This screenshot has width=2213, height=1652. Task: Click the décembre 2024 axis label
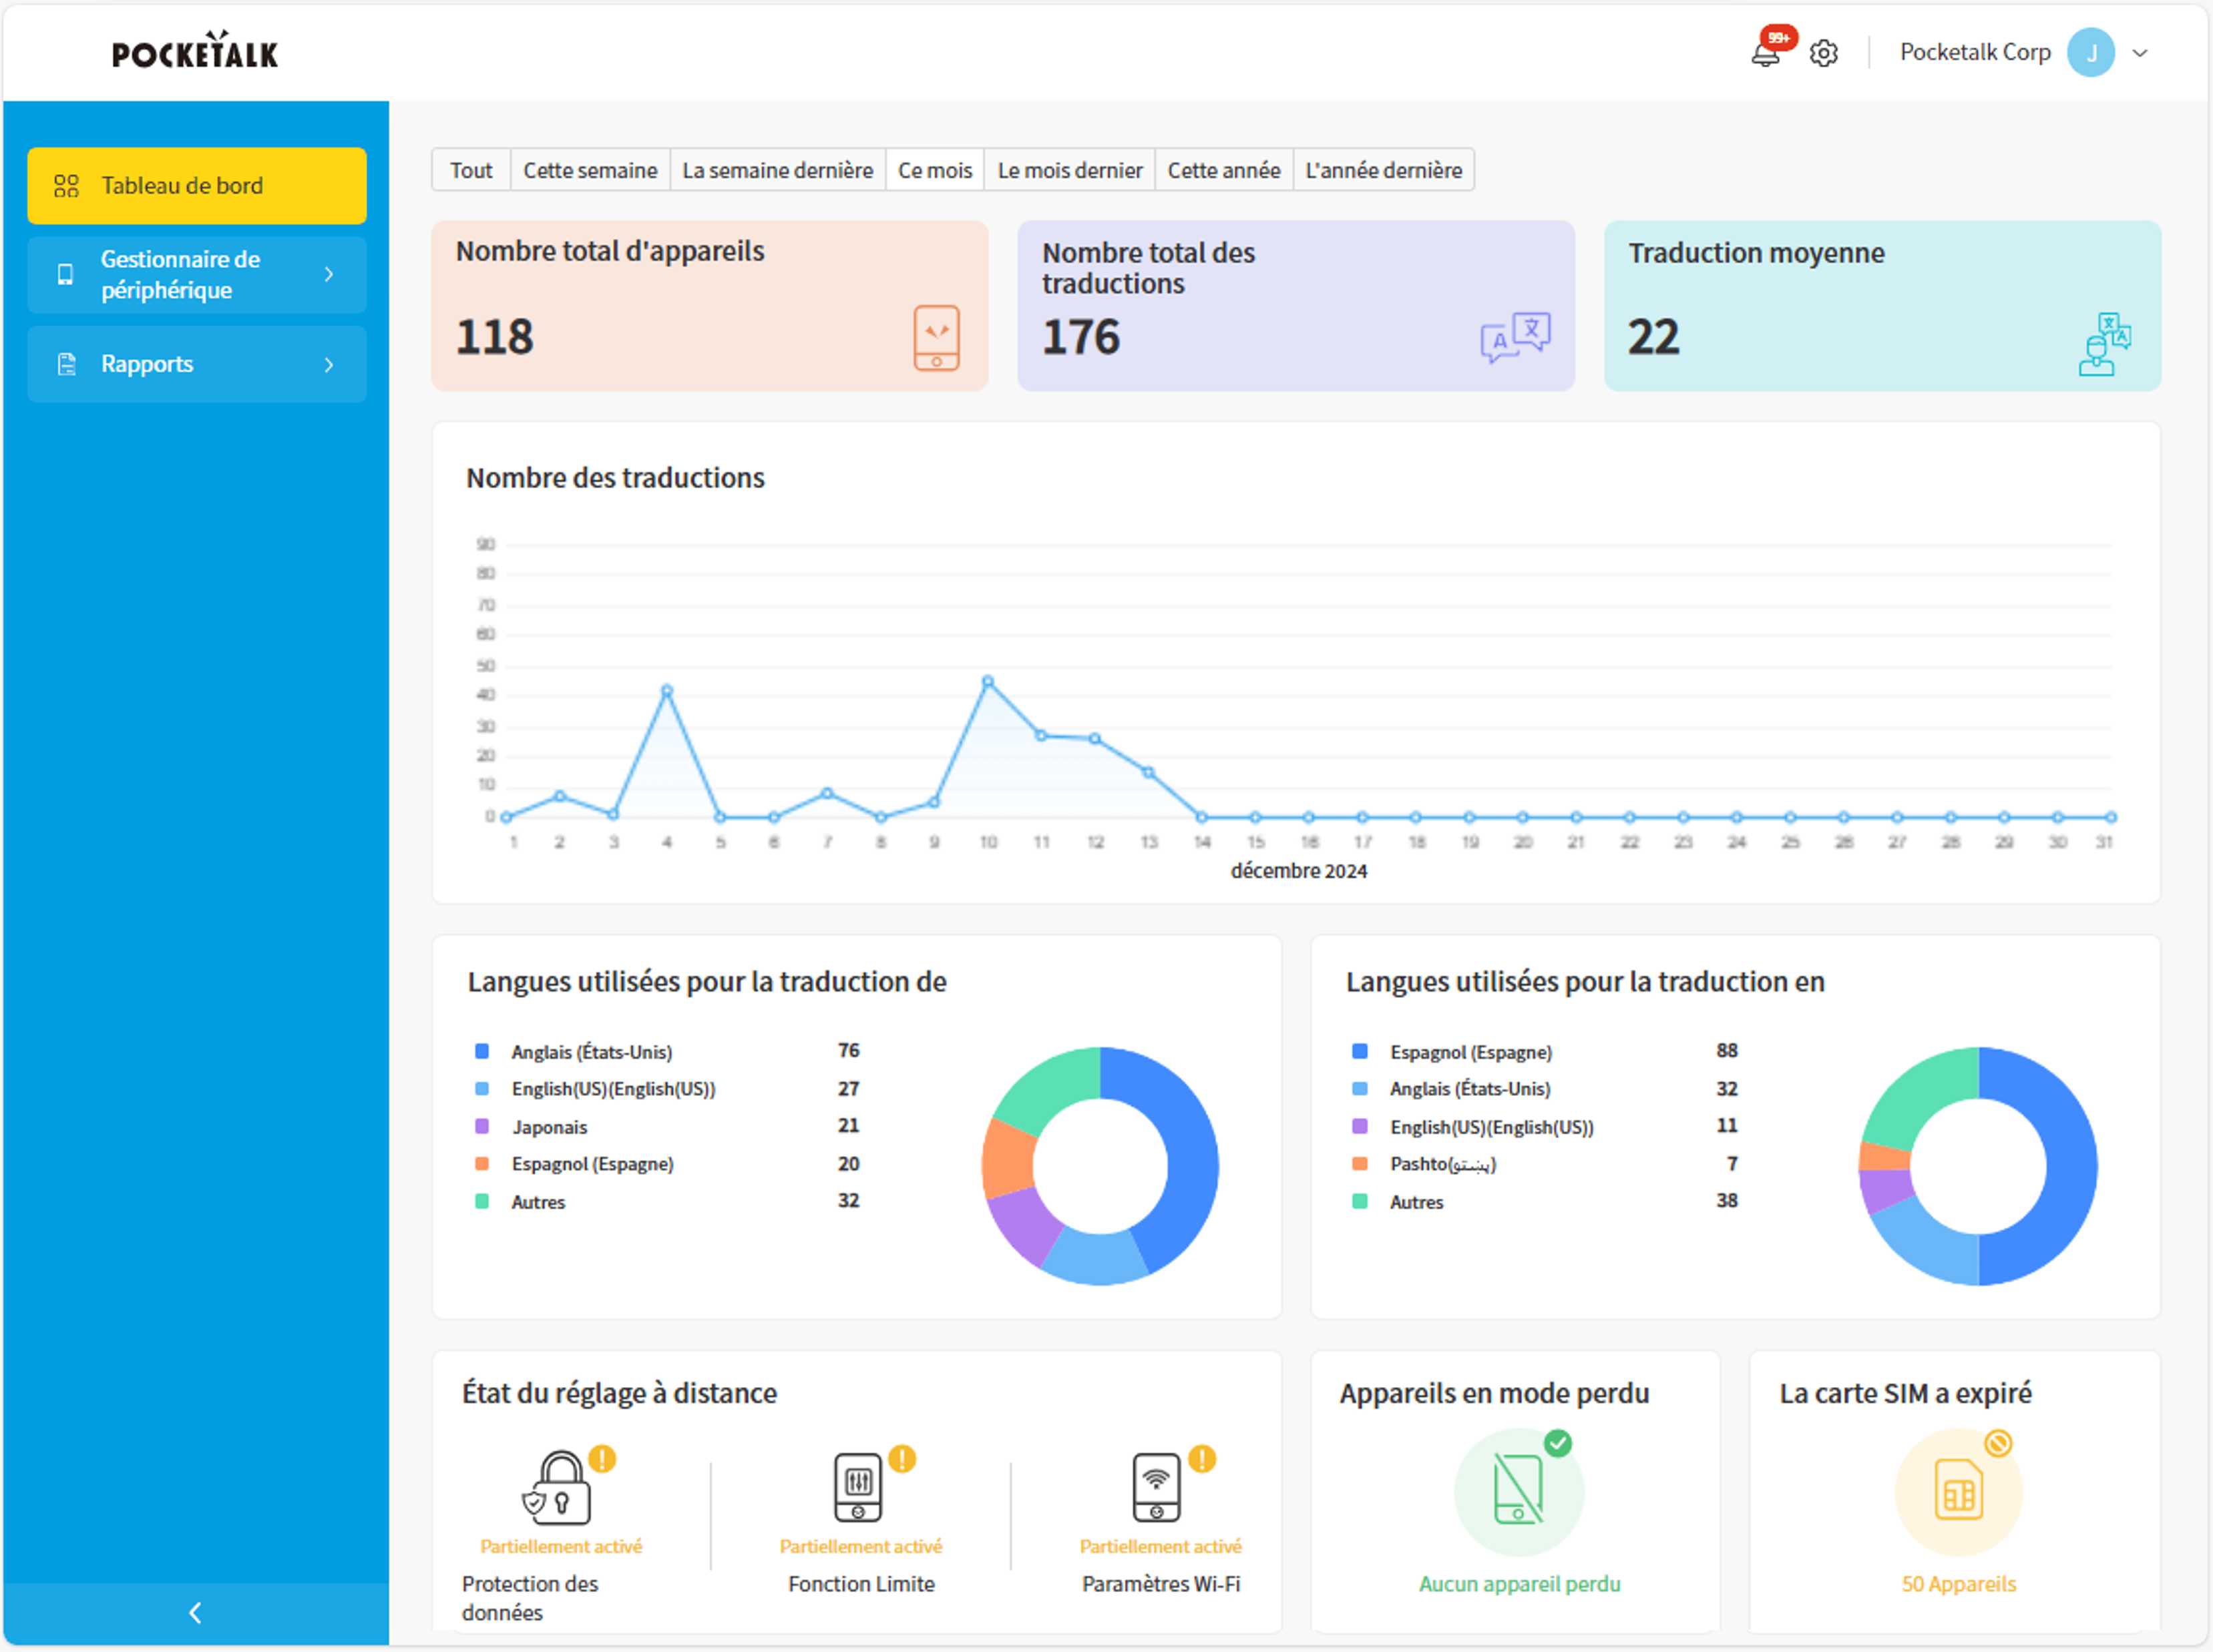point(1299,871)
